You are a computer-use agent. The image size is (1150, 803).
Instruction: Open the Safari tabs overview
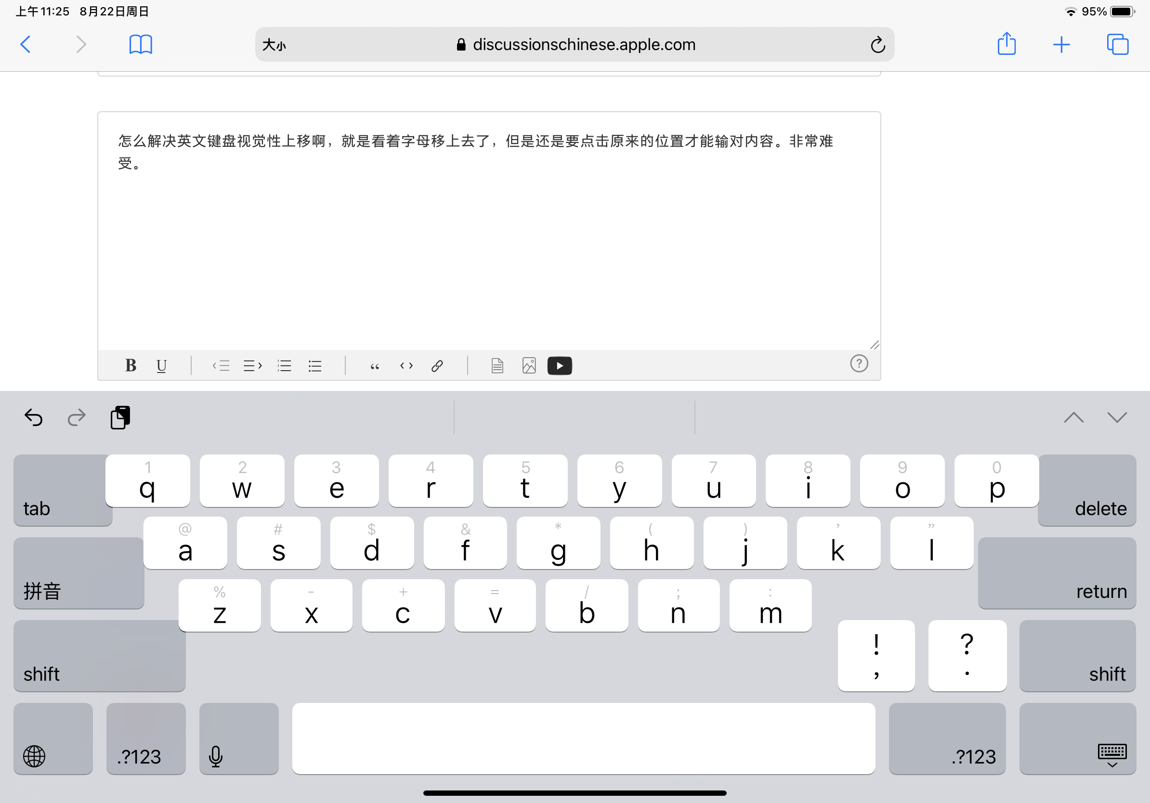(x=1117, y=45)
